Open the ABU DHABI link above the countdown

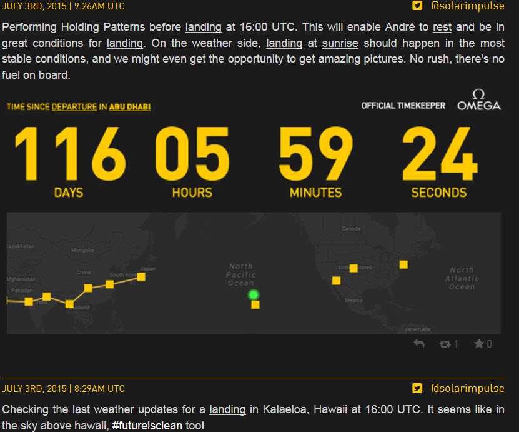(129, 107)
